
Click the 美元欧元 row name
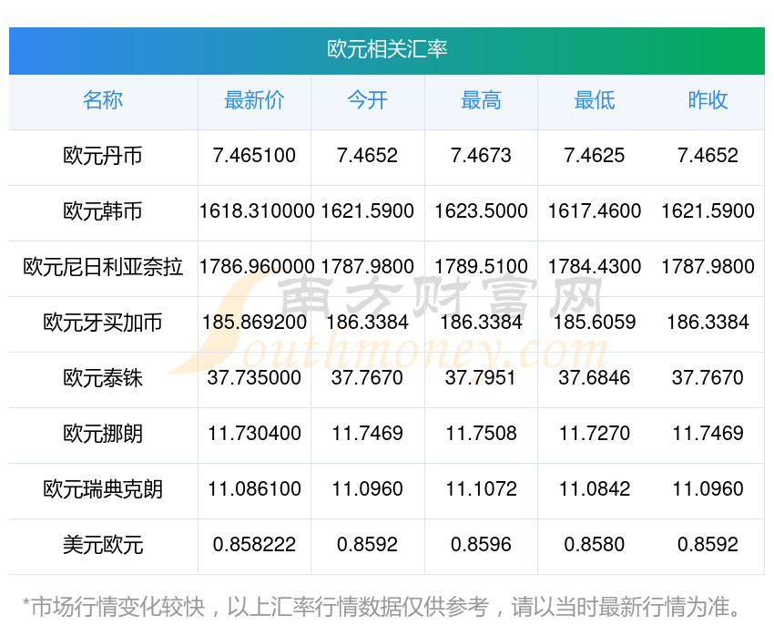click(x=103, y=545)
